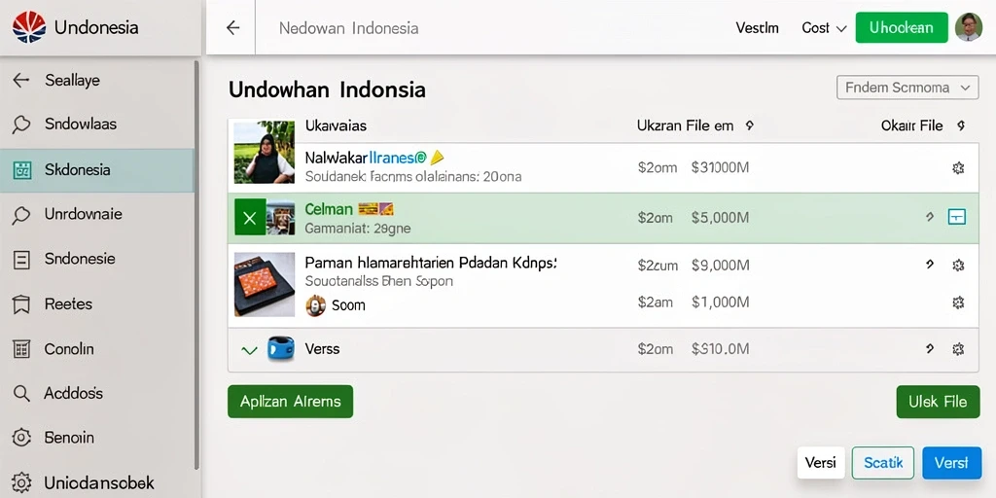The width and height of the screenshot is (996, 498).
Task: Click the Ukaivaias column header
Action: (336, 125)
